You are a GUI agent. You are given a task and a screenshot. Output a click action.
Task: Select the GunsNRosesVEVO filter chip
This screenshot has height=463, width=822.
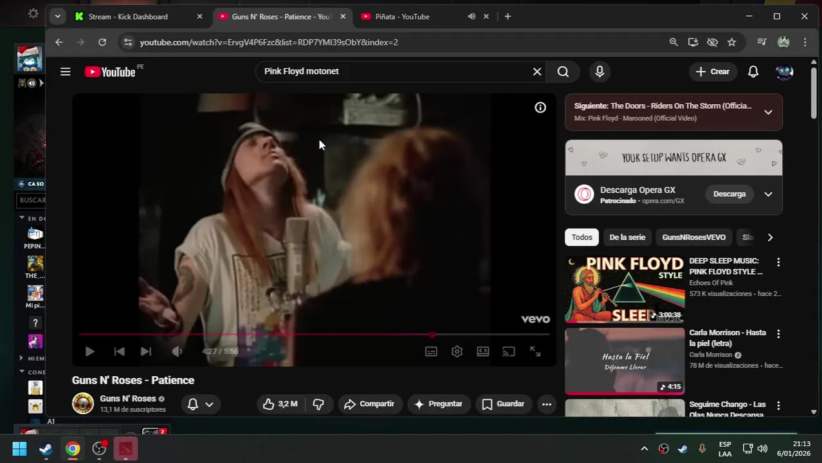coord(694,237)
